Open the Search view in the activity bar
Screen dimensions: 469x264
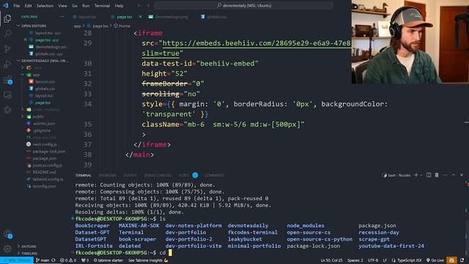[x=7, y=33]
